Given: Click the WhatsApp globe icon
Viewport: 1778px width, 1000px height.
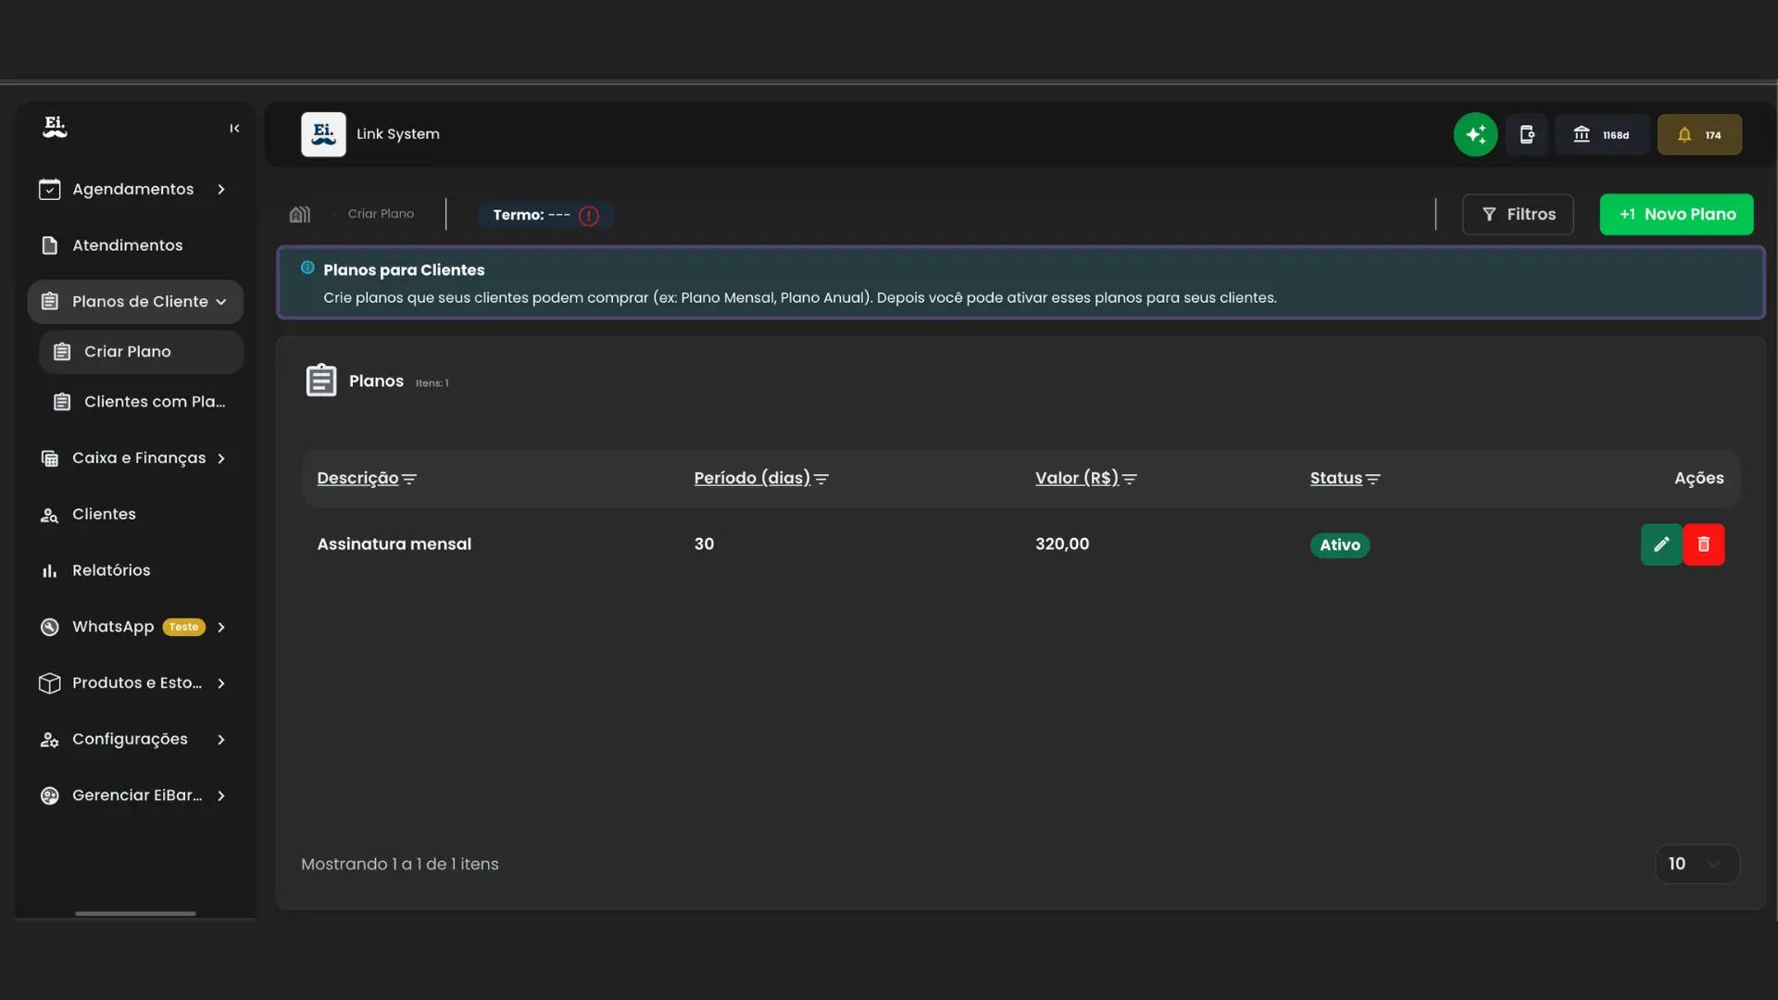Looking at the screenshot, I should pos(49,627).
